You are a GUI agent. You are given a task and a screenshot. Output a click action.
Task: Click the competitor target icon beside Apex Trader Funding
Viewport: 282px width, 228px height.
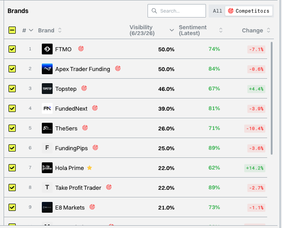click(x=118, y=68)
